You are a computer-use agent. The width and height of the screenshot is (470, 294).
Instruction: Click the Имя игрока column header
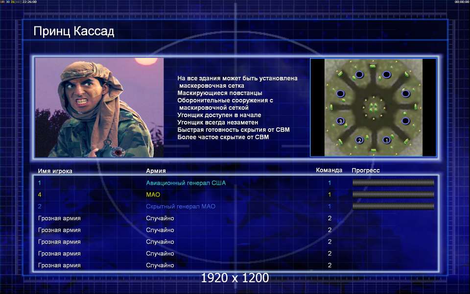pyautogui.click(x=55, y=171)
